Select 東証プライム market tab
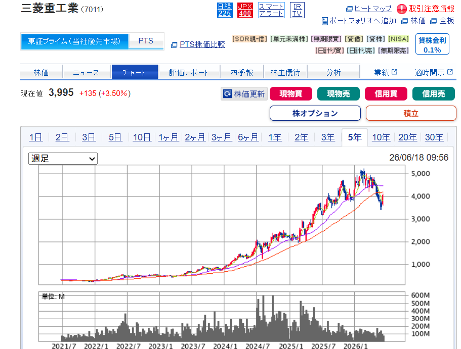461x349 pixels. pos(75,41)
